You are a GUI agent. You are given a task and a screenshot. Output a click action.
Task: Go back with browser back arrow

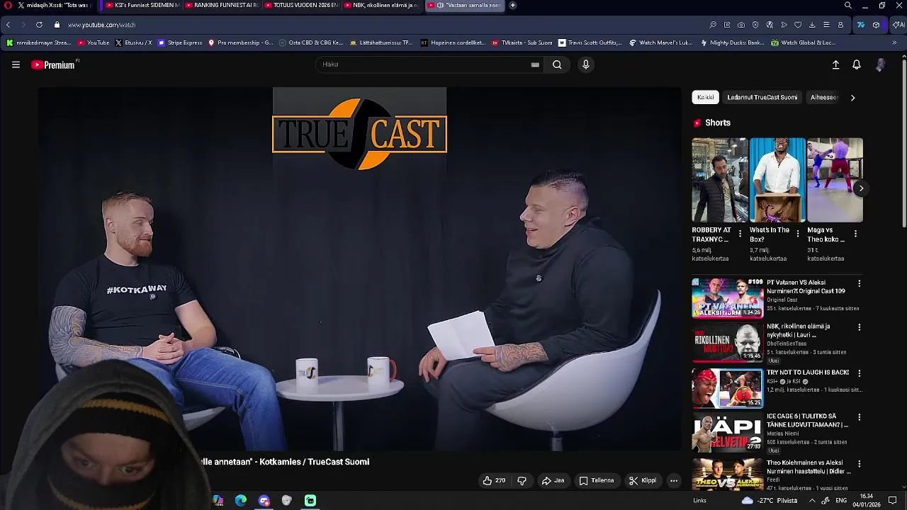tap(8, 25)
